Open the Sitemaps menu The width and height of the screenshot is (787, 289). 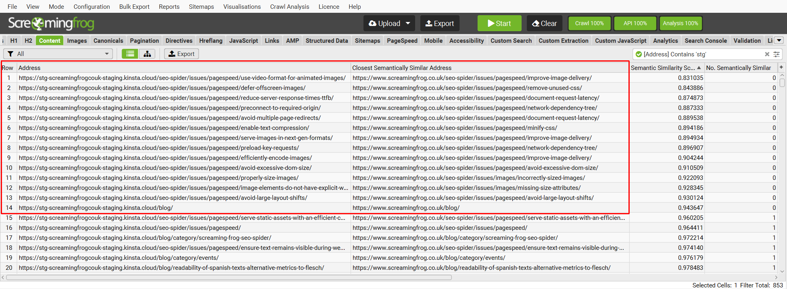click(x=201, y=6)
